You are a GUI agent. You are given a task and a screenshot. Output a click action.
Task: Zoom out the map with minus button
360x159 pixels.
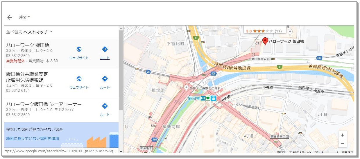[x=343, y=143]
